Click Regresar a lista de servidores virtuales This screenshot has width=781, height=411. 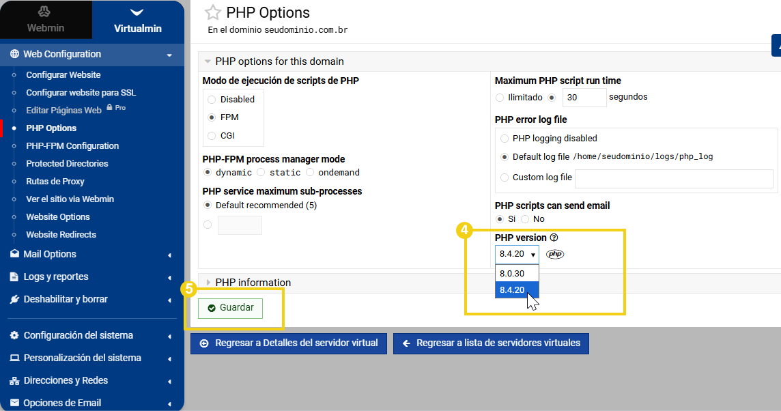pyautogui.click(x=491, y=343)
